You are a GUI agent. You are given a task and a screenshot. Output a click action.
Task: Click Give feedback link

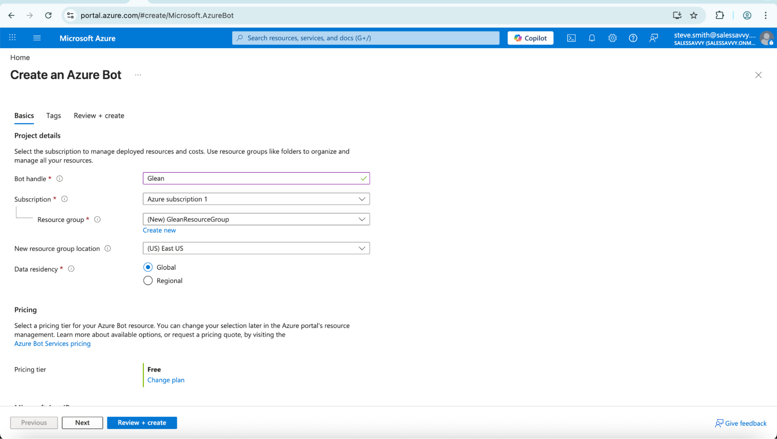point(741,423)
